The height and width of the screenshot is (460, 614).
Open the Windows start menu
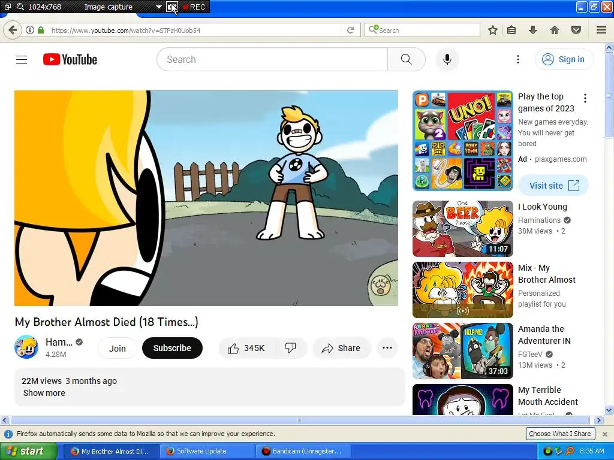coord(28,451)
